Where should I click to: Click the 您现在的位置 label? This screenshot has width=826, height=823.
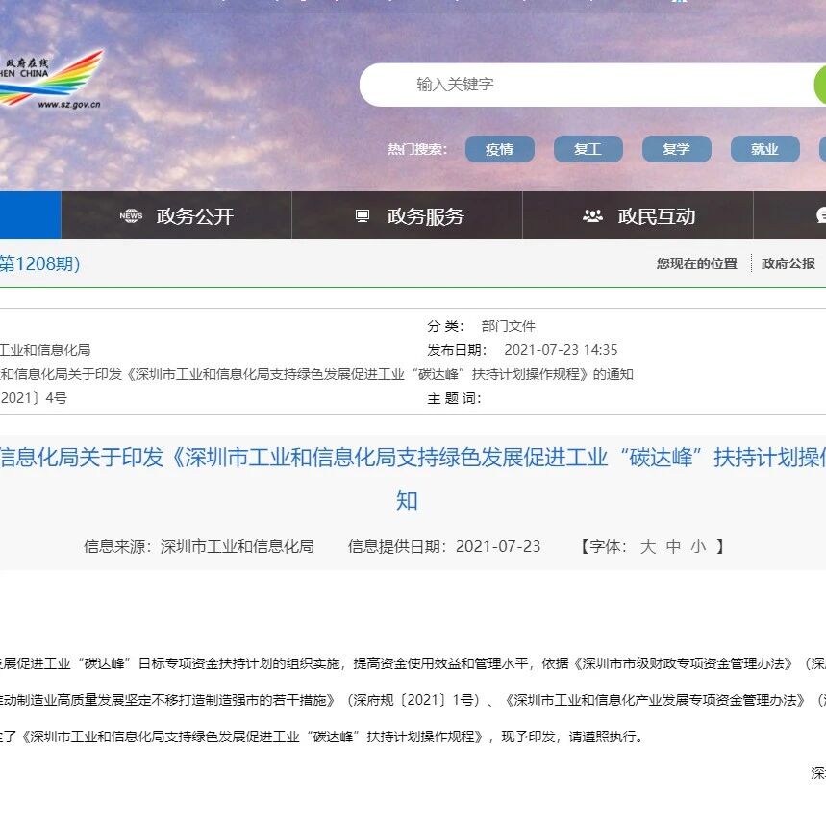pyautogui.click(x=697, y=263)
